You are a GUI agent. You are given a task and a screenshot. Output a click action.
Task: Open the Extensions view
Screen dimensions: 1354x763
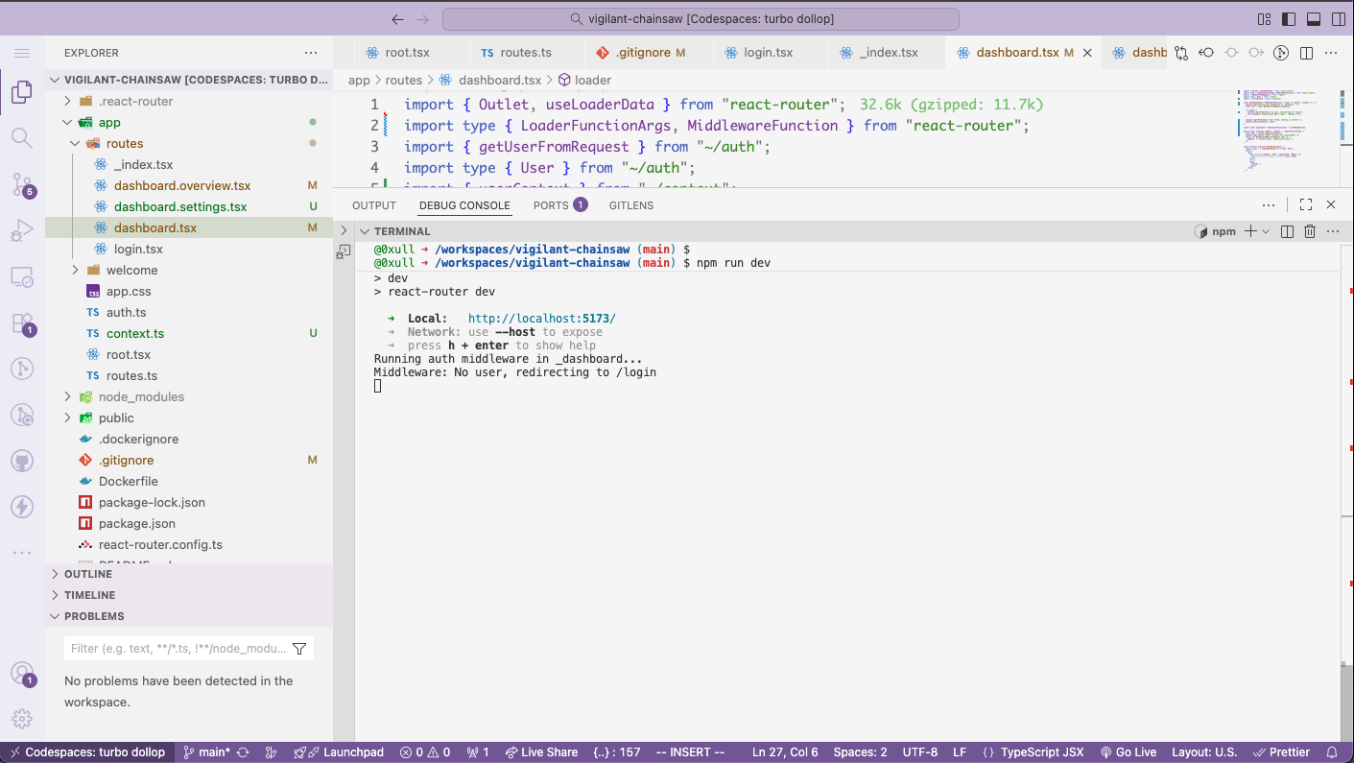[22, 322]
